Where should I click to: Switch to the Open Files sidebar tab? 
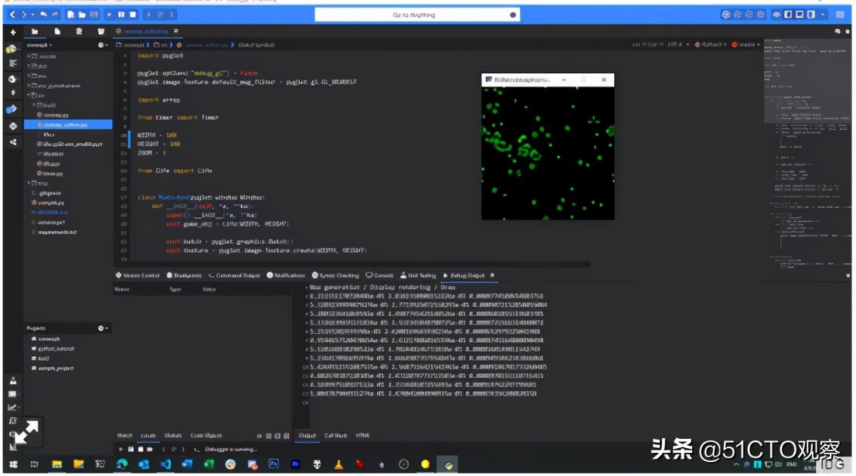click(57, 32)
